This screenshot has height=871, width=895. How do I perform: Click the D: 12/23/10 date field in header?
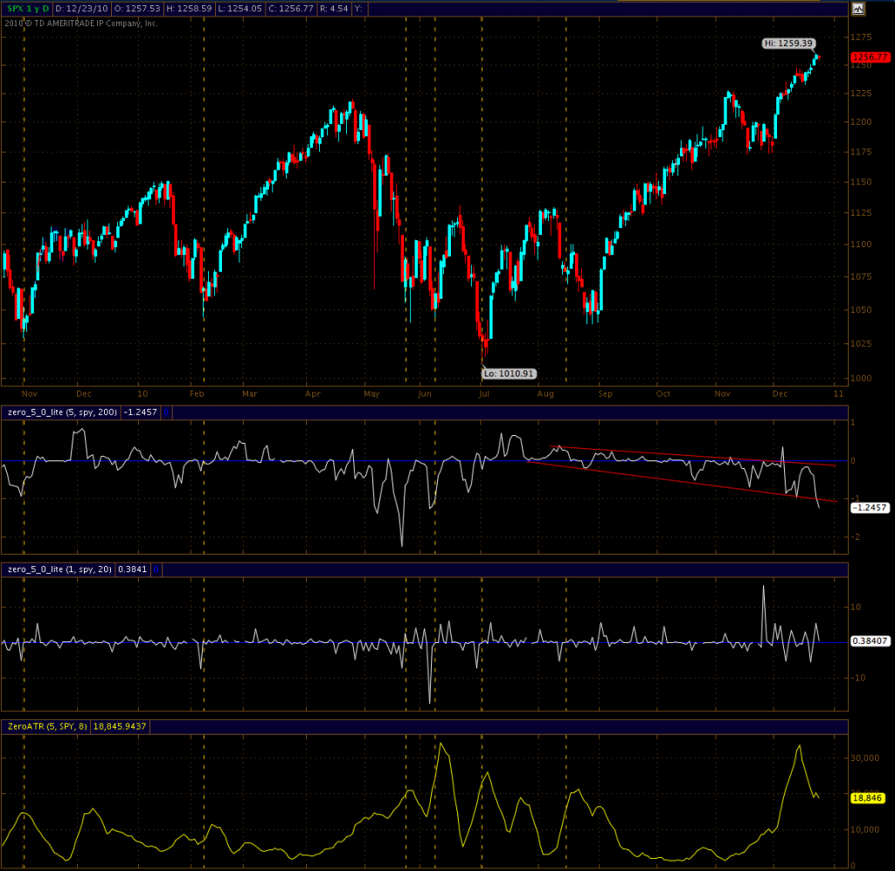pos(82,9)
